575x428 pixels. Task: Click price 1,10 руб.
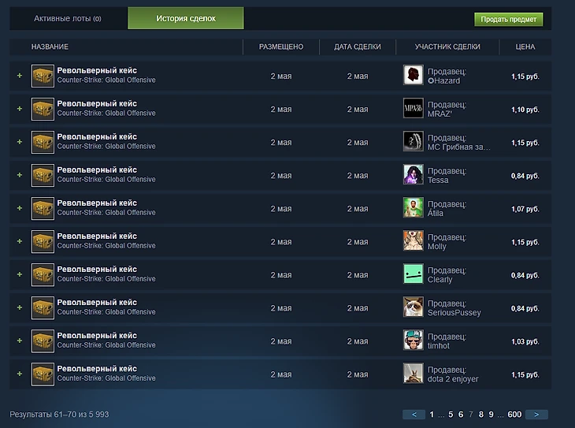click(x=525, y=110)
